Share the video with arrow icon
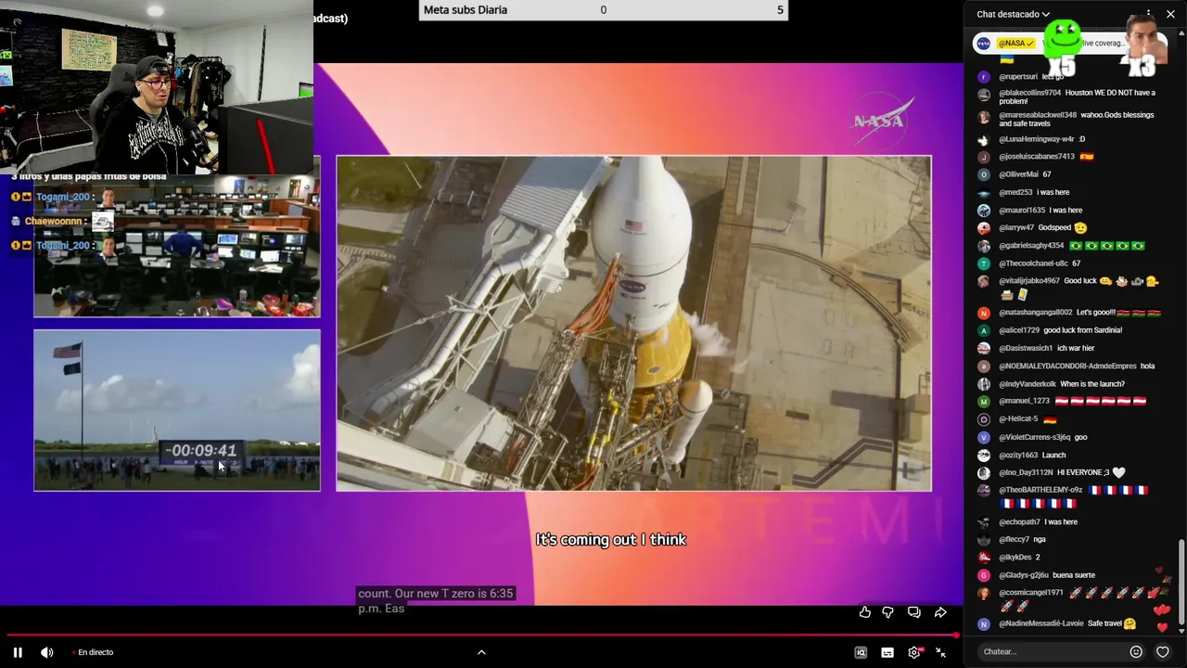This screenshot has width=1187, height=668. (x=940, y=612)
